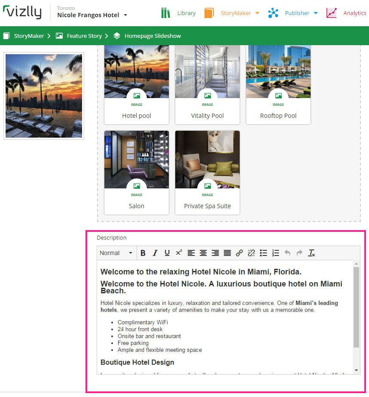Toggle italic formatting in description editor

[155, 252]
